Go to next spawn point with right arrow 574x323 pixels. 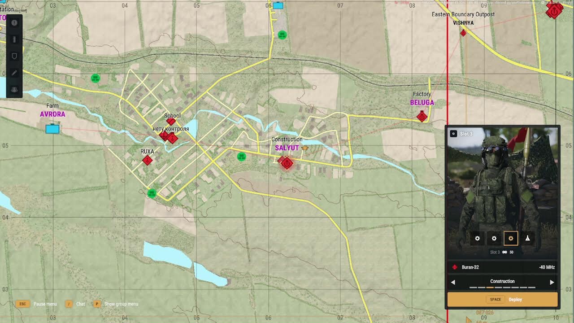(x=552, y=282)
